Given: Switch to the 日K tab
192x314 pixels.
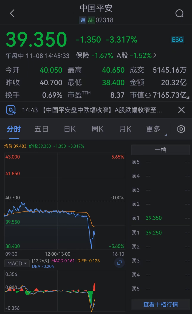Looking at the screenshot, I should pyautogui.click(x=70, y=129).
